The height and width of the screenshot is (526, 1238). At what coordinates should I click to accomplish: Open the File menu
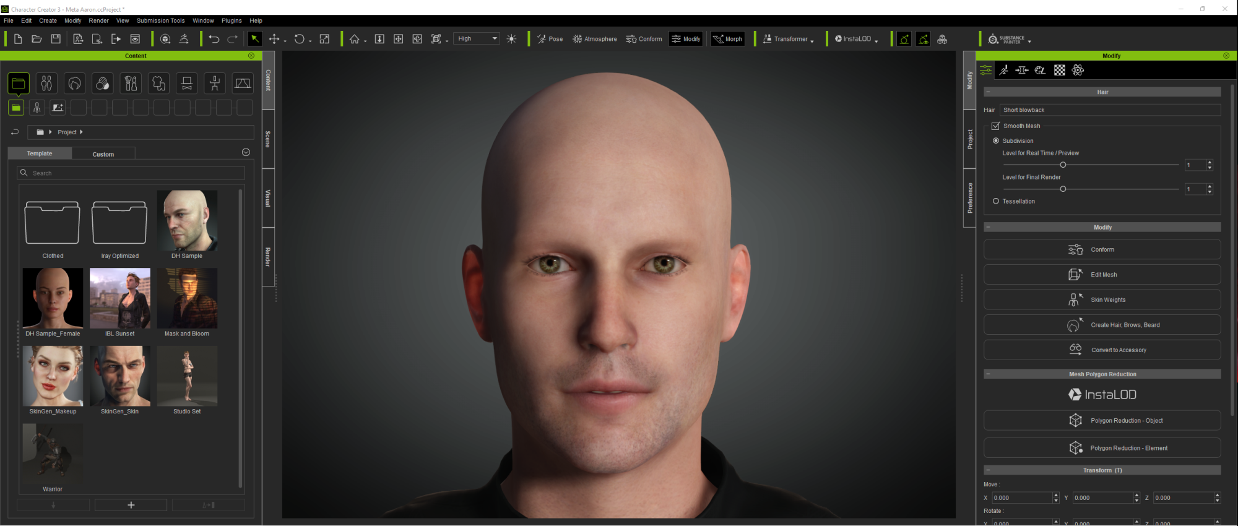coord(9,20)
